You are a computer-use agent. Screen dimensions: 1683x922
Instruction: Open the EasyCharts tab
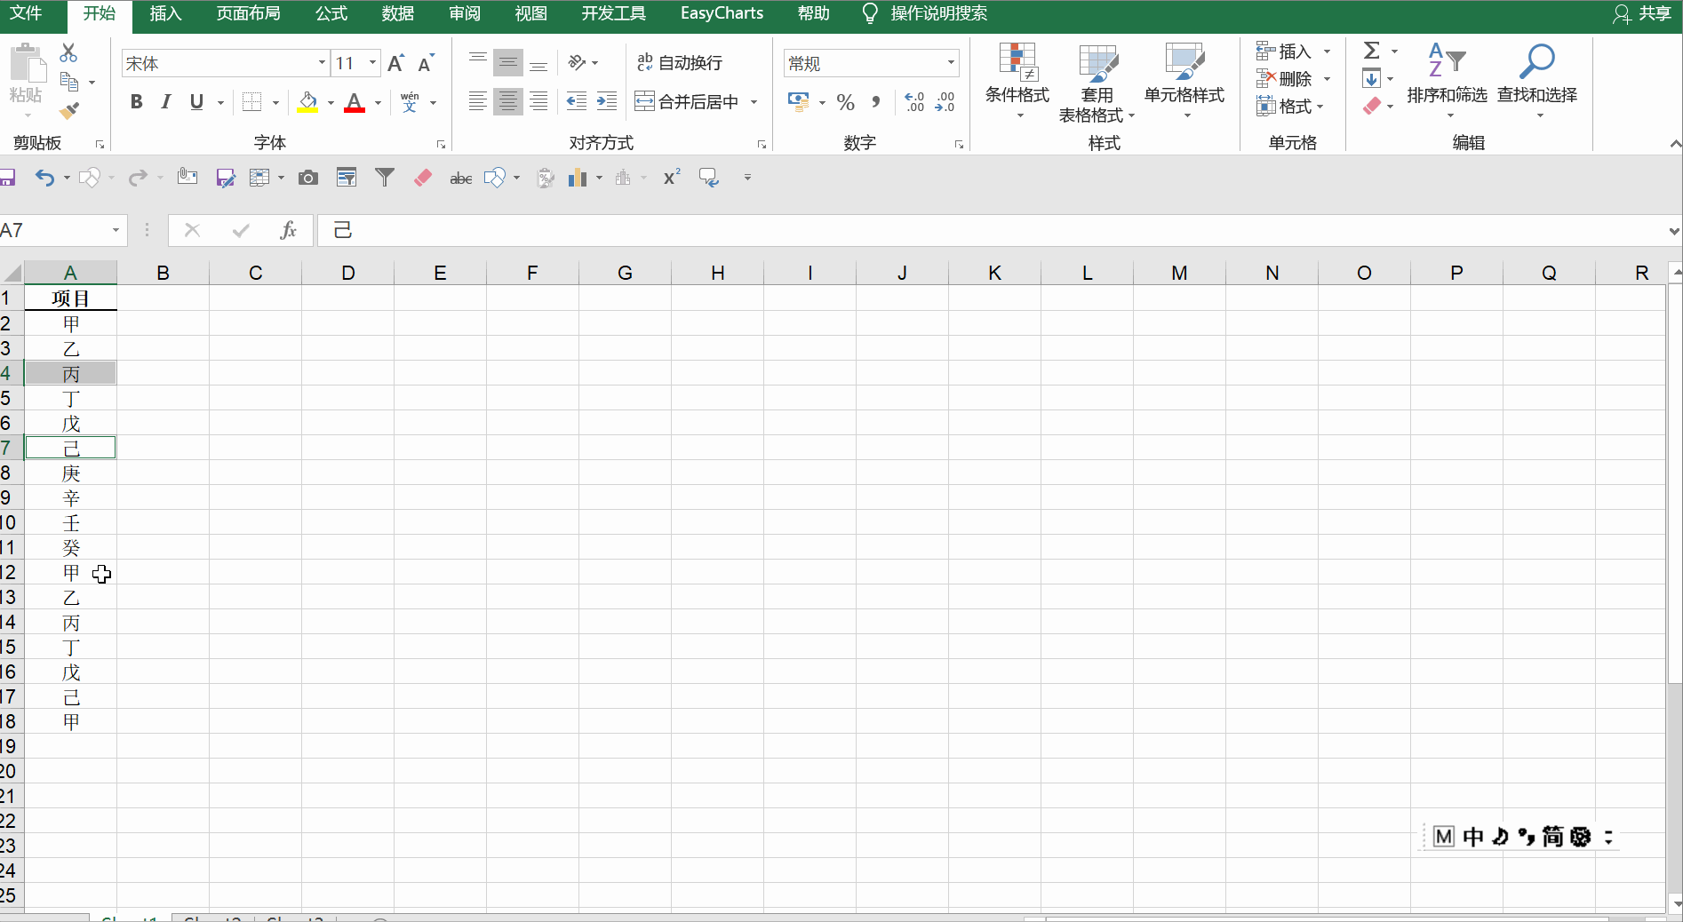coord(722,13)
